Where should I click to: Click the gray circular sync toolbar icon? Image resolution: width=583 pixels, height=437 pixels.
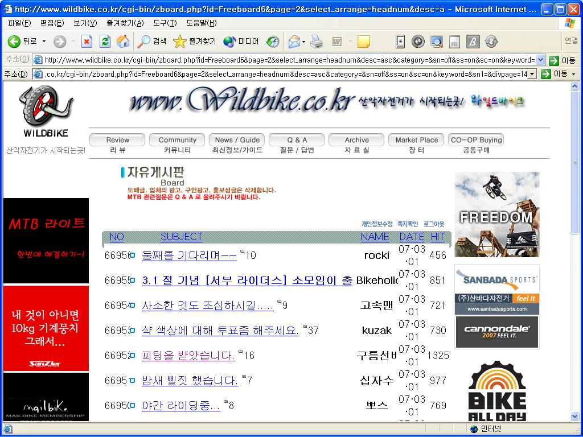(x=491, y=41)
